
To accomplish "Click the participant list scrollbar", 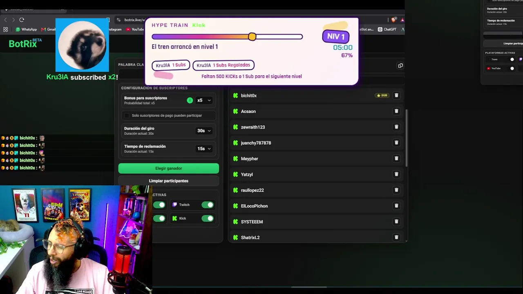I will point(407,138).
